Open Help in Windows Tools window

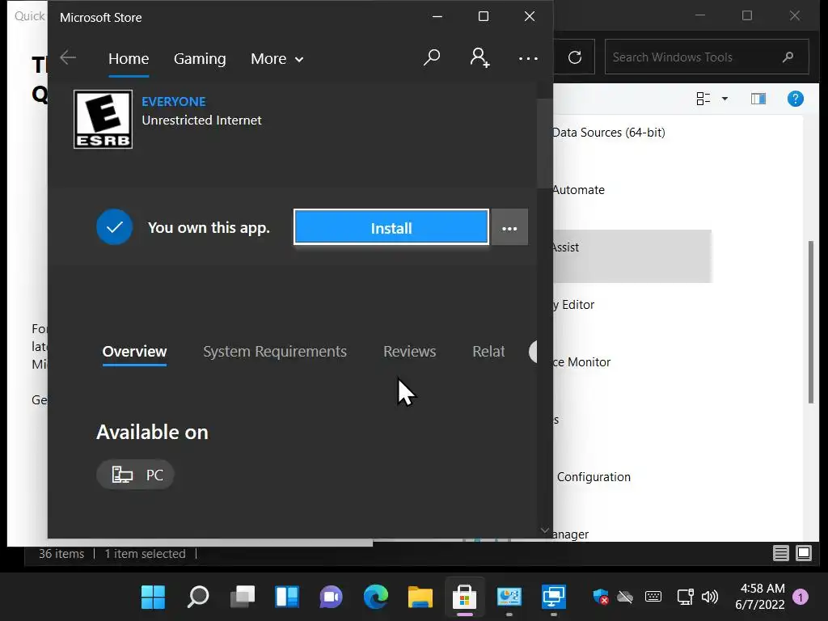795,99
